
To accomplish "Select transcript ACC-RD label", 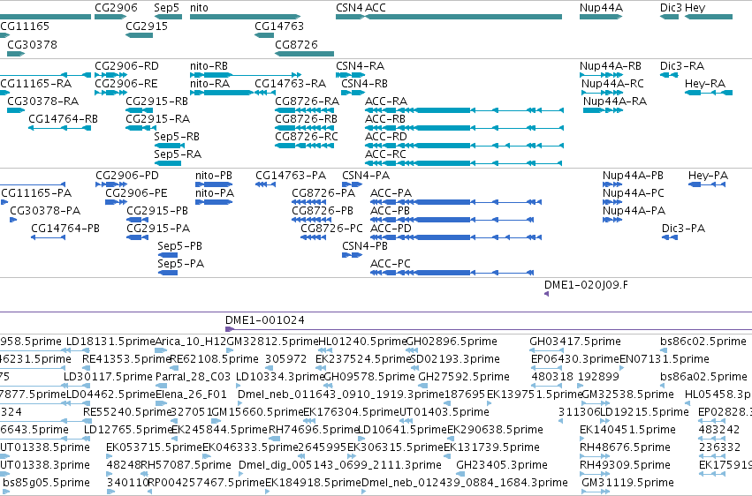I will (385, 137).
